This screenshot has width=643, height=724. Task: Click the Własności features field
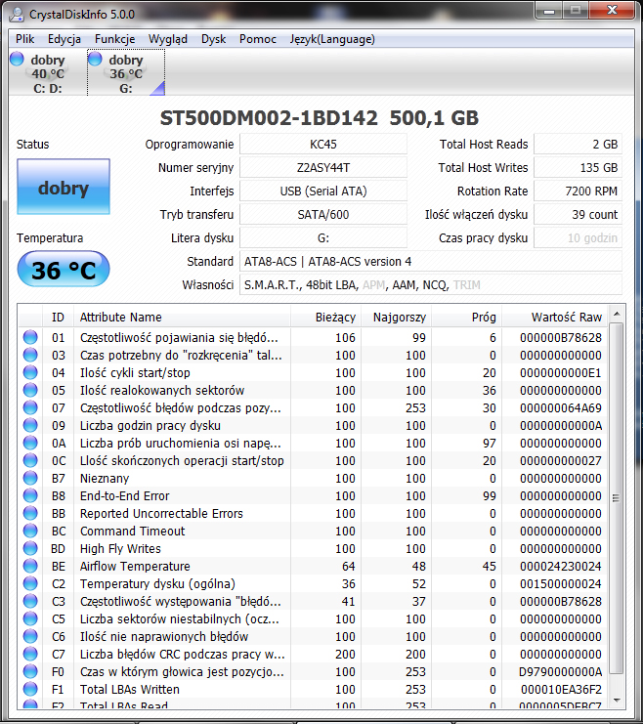431,285
